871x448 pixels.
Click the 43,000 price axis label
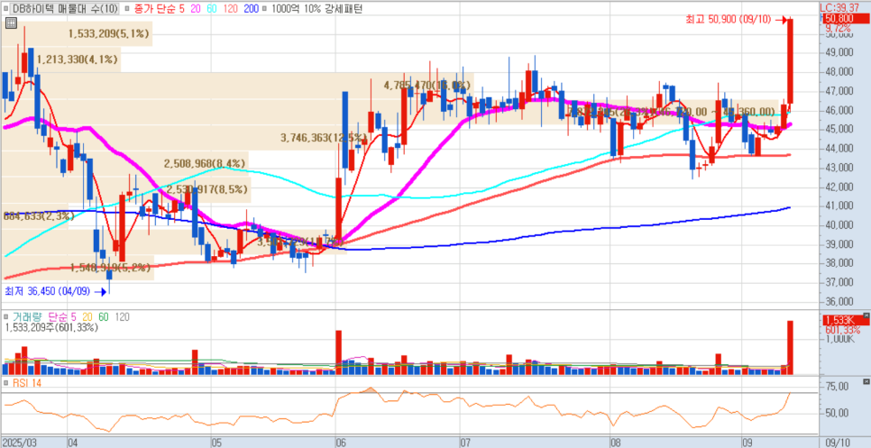839,168
